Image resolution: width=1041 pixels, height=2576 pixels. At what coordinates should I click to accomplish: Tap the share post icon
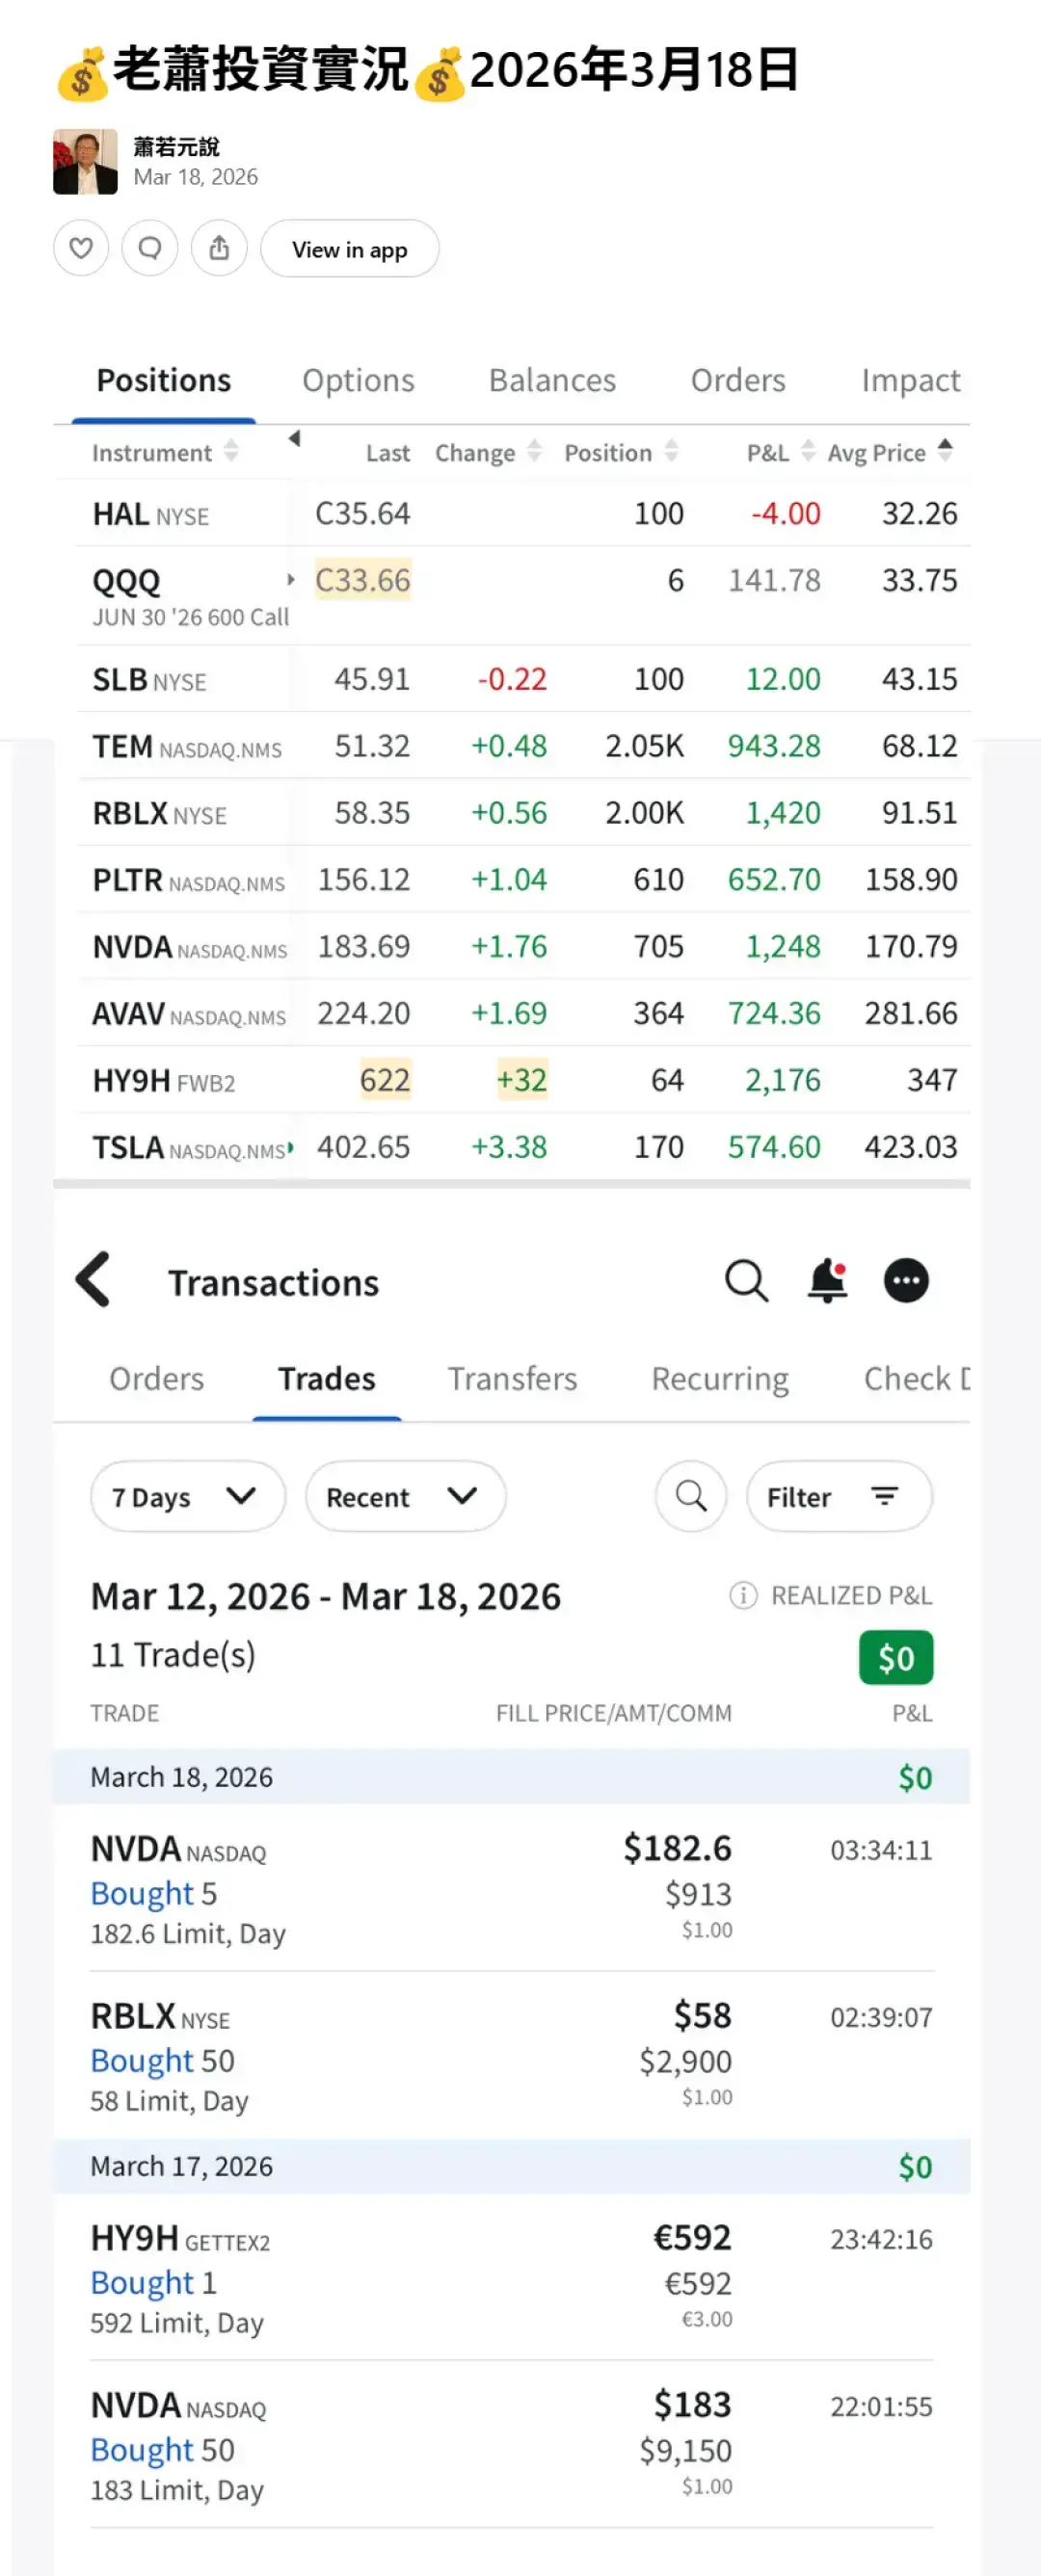(219, 248)
